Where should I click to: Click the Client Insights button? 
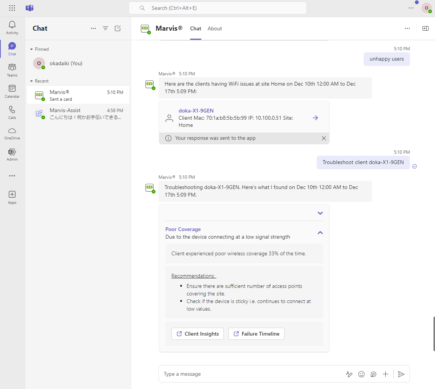pyautogui.click(x=198, y=334)
